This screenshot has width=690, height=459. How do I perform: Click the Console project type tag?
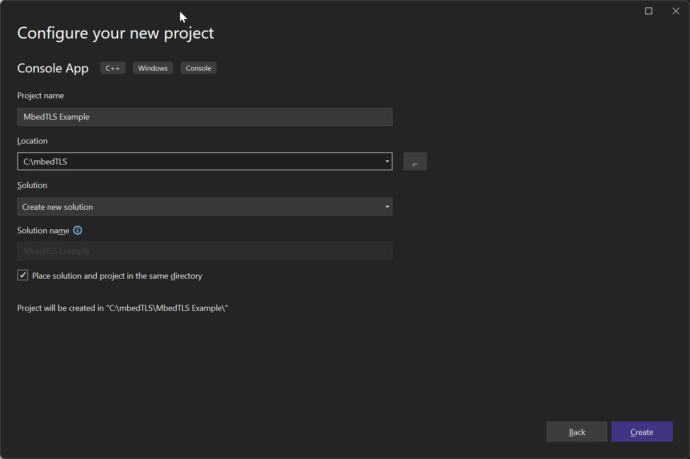tap(198, 68)
